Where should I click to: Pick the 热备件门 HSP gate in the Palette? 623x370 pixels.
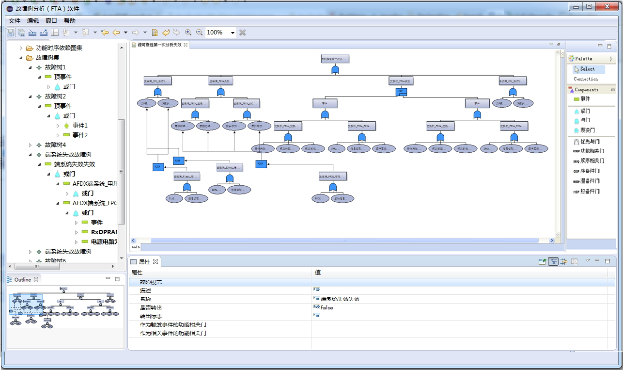pyautogui.click(x=586, y=192)
